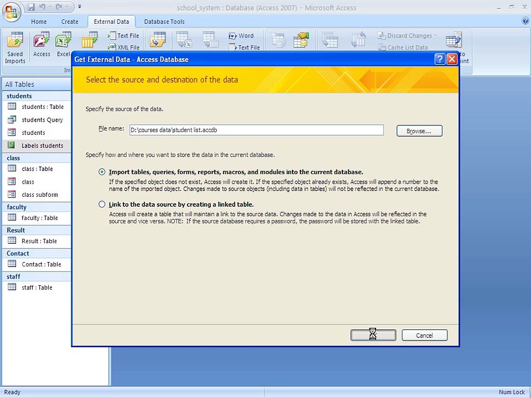Redo via Quick Access toolbar arrow

click(59, 7)
